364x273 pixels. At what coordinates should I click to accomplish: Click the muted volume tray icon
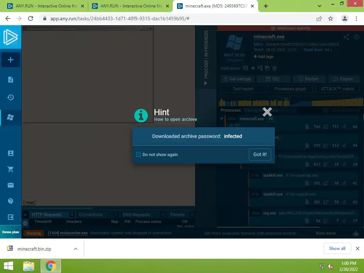click(331, 266)
